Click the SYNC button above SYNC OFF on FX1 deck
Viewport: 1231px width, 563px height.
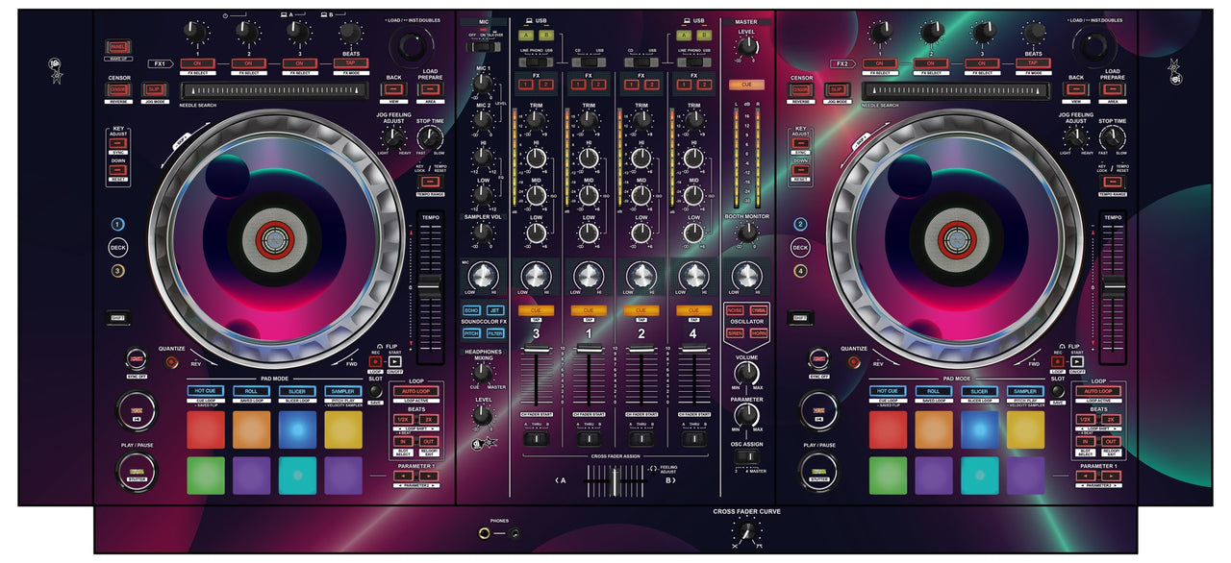(x=136, y=357)
